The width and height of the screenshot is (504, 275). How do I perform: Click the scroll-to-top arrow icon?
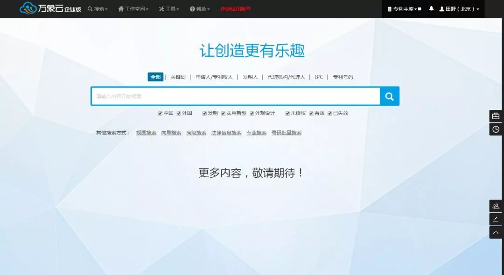pos(496,232)
